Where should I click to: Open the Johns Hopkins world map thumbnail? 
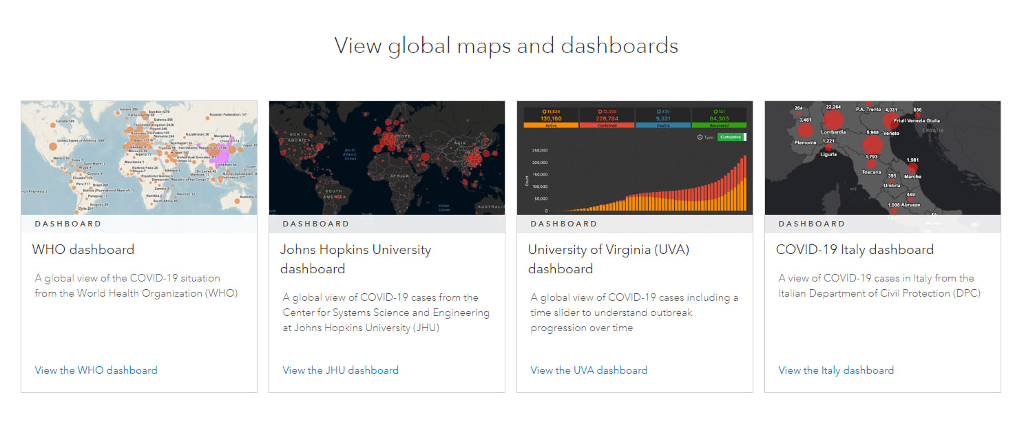(387, 158)
